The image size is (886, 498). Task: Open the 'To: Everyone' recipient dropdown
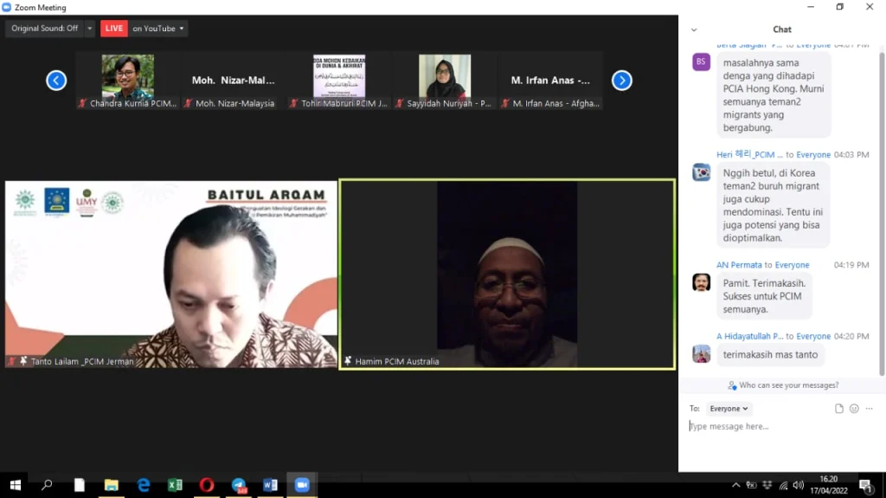click(x=729, y=409)
